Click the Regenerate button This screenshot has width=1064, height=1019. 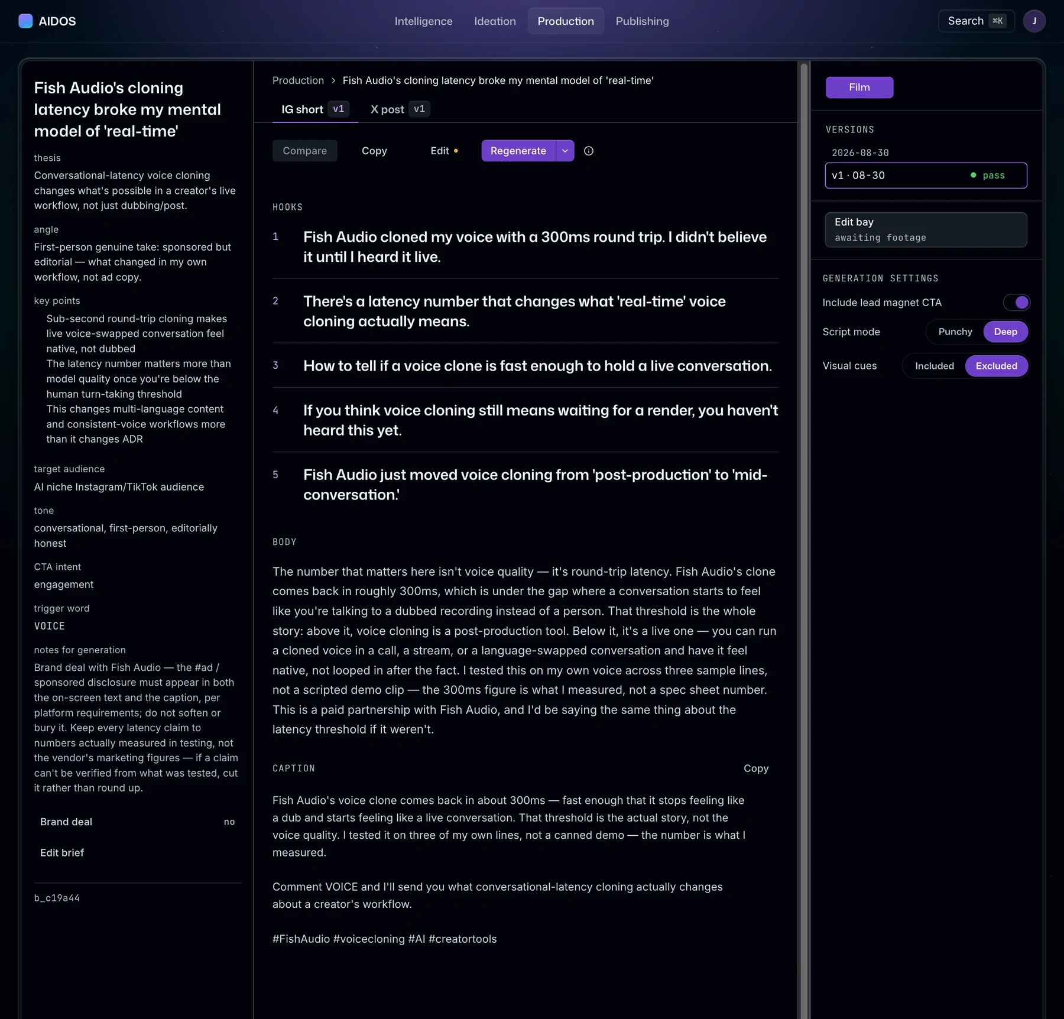tap(518, 151)
